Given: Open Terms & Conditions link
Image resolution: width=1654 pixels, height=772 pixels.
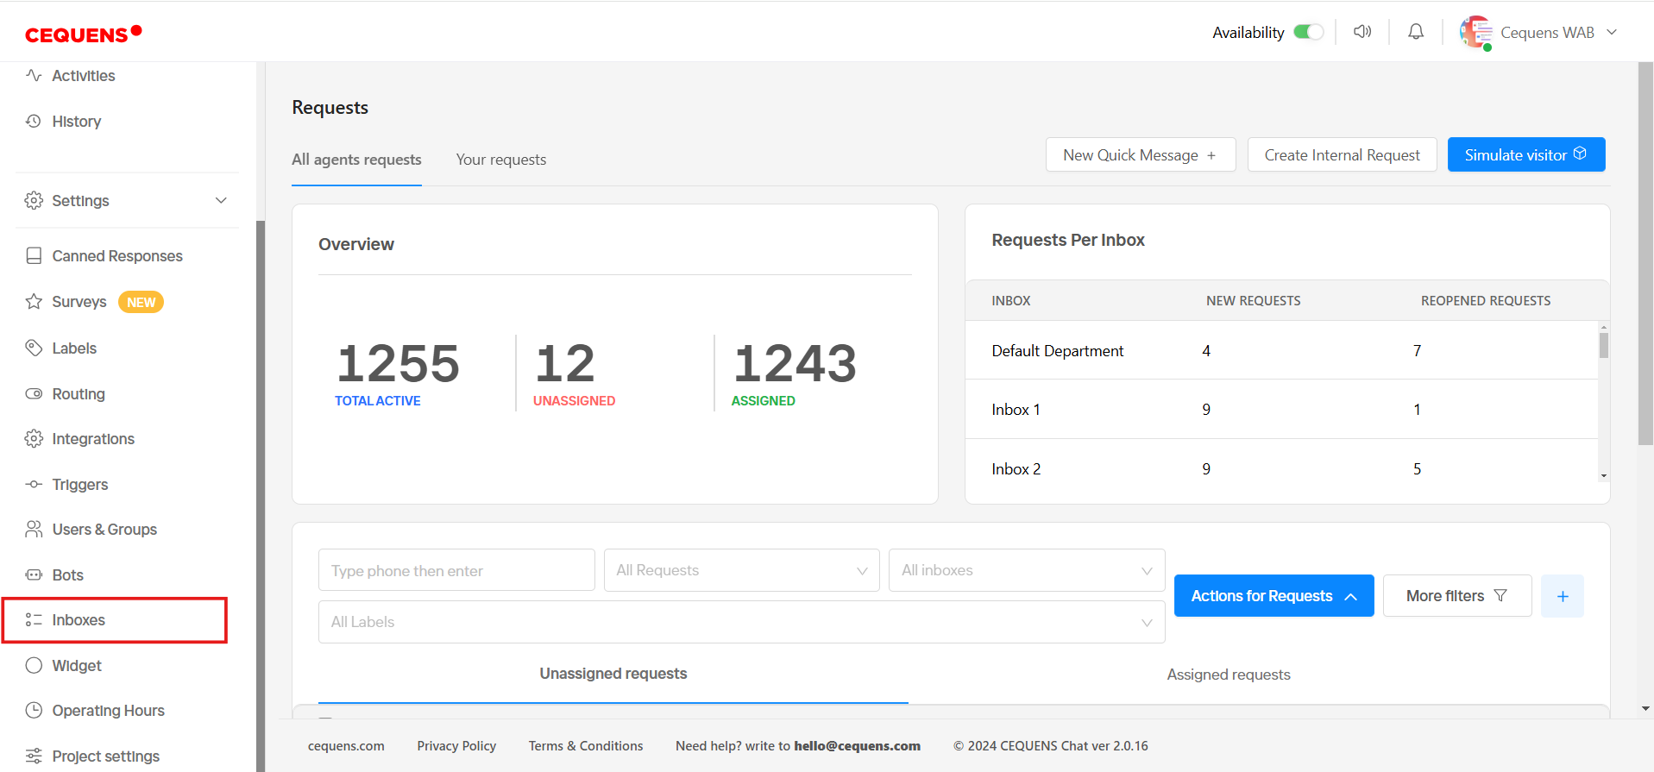Looking at the screenshot, I should tap(586, 746).
